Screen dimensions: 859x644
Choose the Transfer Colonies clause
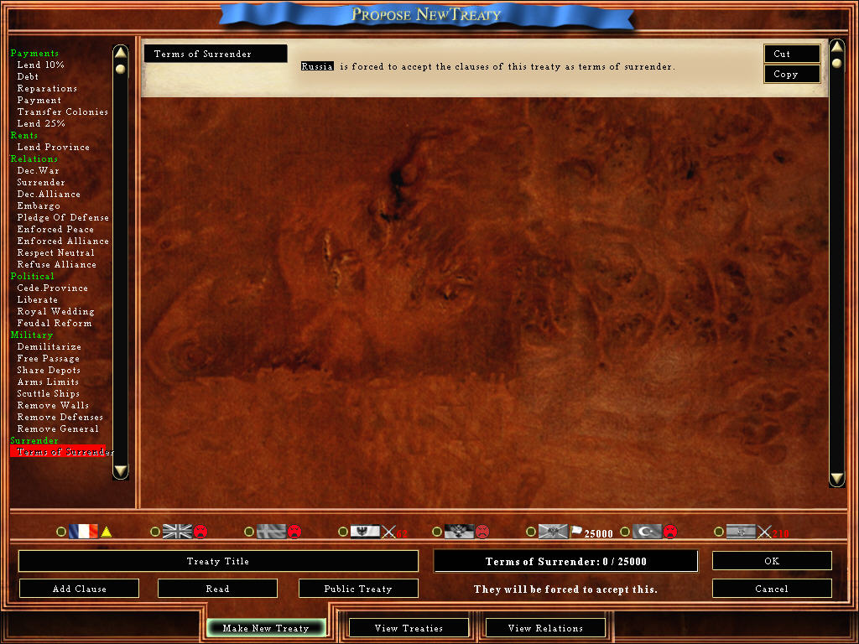pyautogui.click(x=62, y=112)
